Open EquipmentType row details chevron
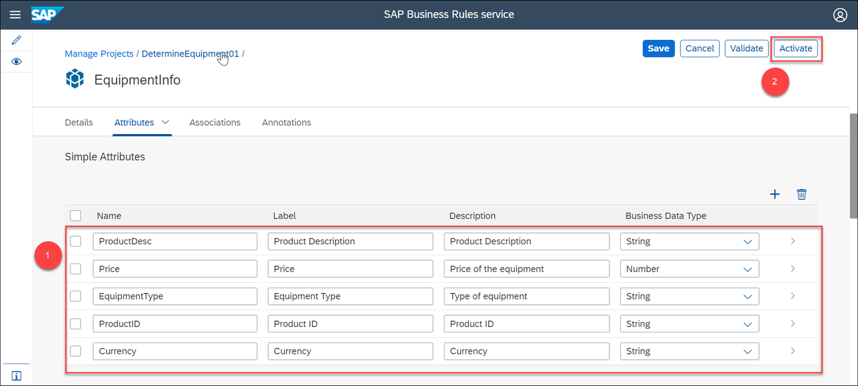858x386 pixels. pos(792,296)
